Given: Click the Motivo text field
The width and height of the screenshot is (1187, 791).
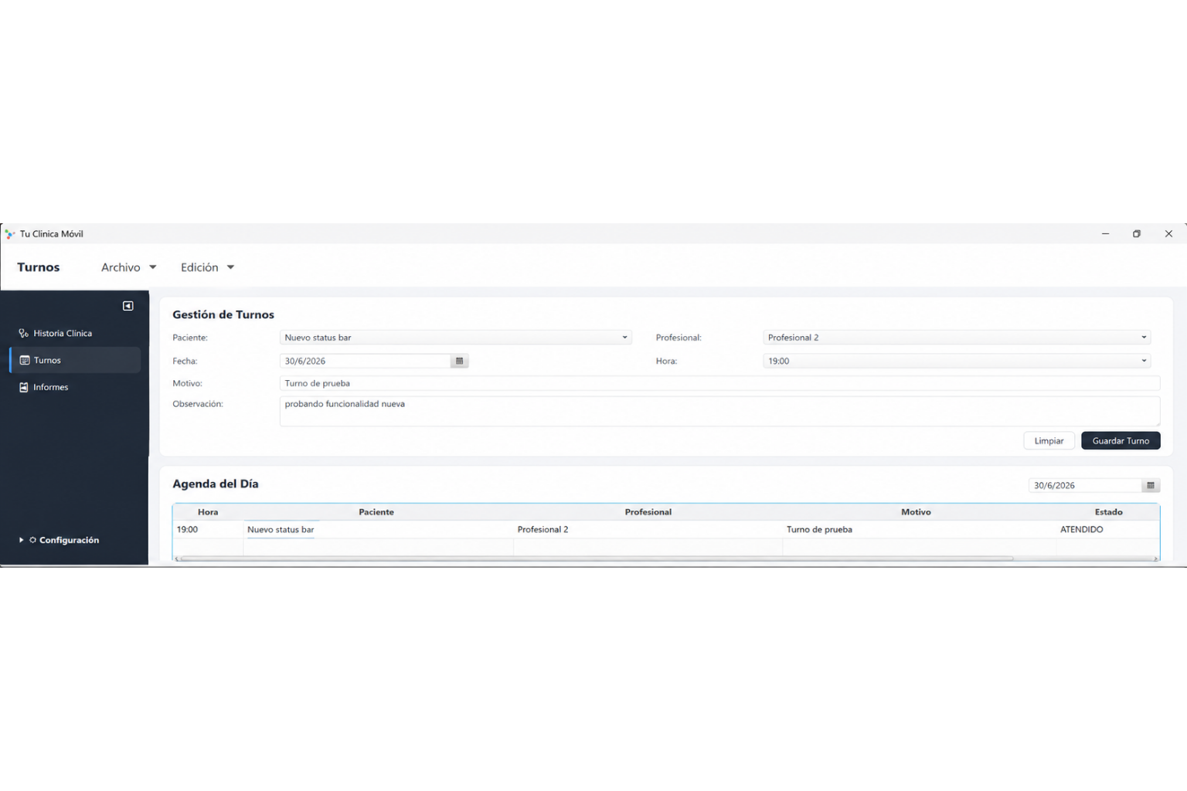Looking at the screenshot, I should [x=719, y=383].
